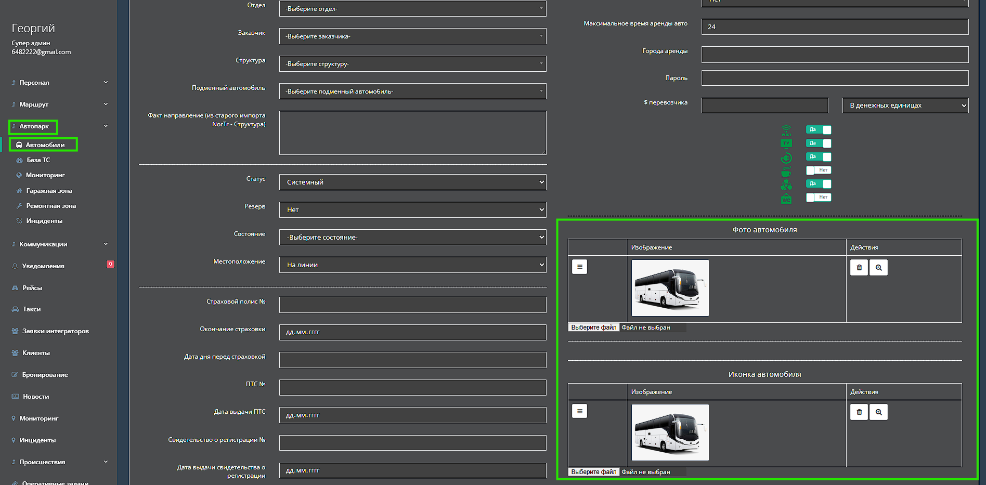Open the В денежных единицах currency selector

coord(905,106)
